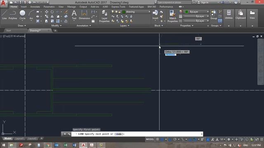
Task: Switch to the Insert ribbon tab
Action: [x=24, y=7]
